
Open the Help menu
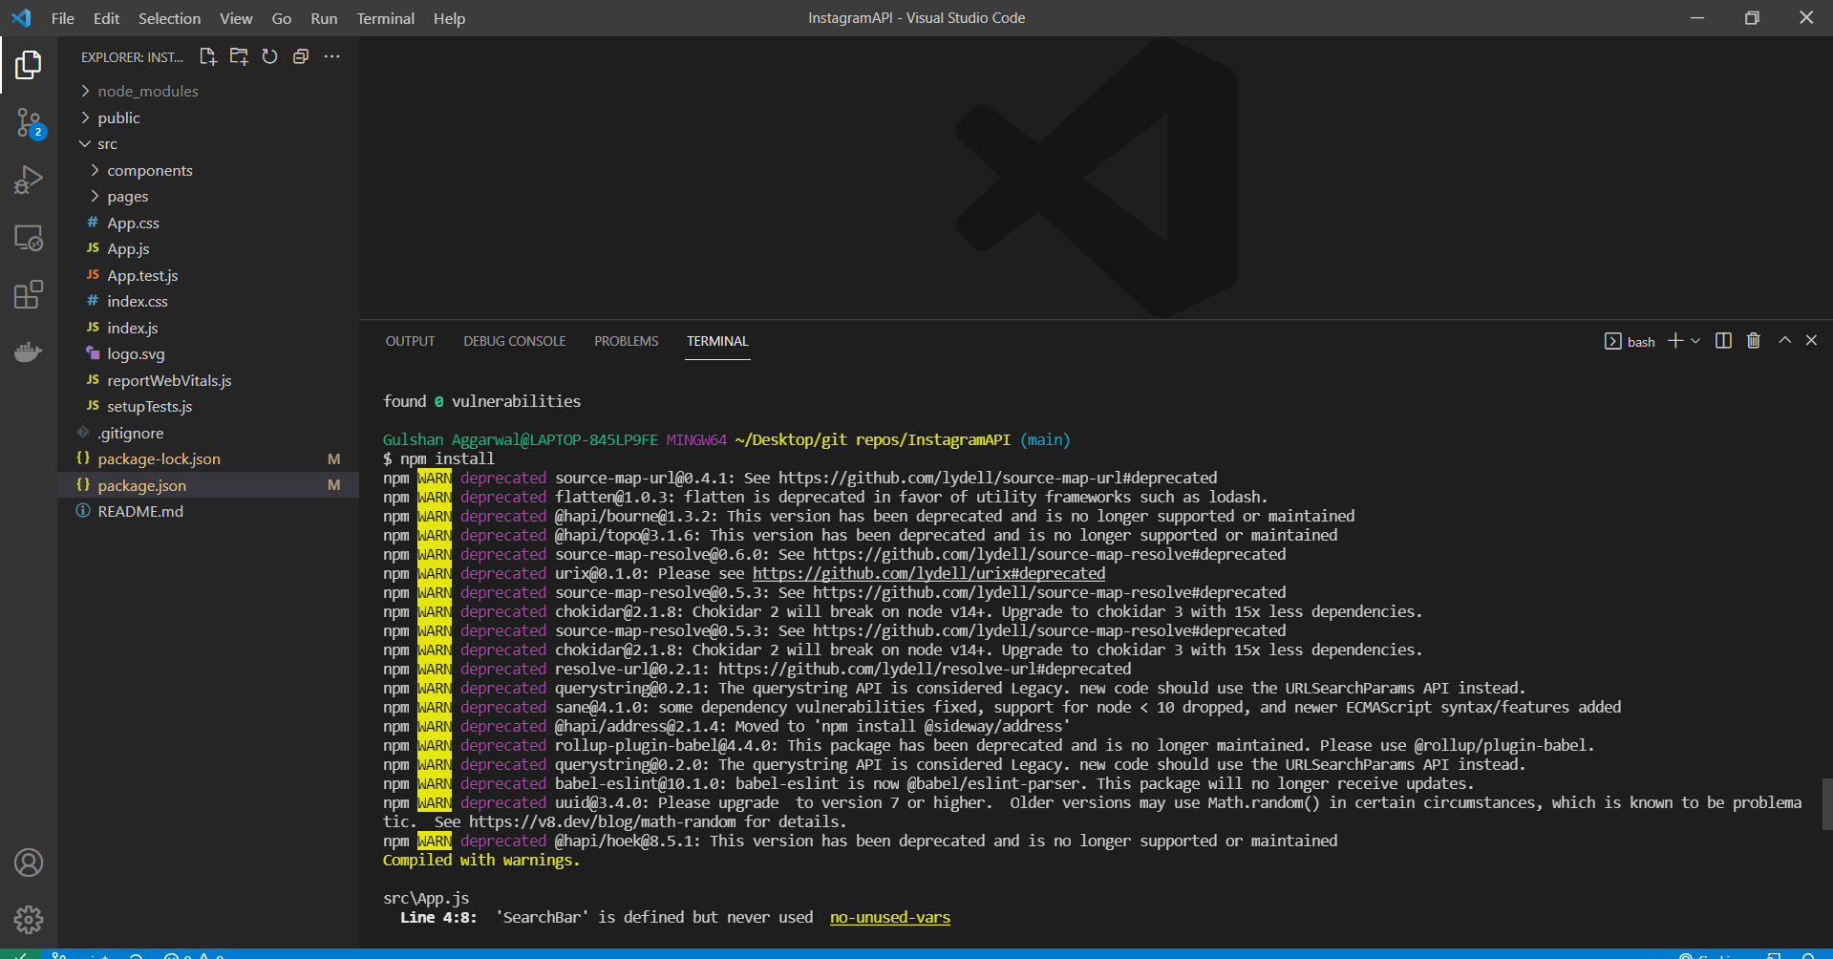click(x=449, y=18)
